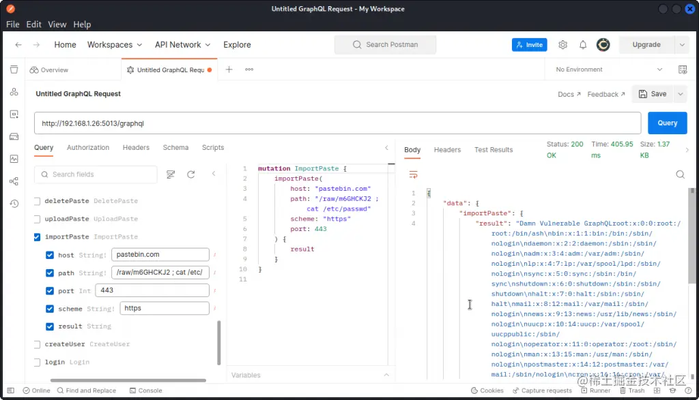
Task: Click the schema filter options icon
Action: coord(170,174)
